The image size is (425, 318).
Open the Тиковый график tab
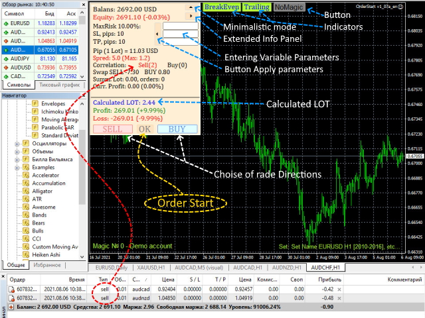[x=60, y=85]
